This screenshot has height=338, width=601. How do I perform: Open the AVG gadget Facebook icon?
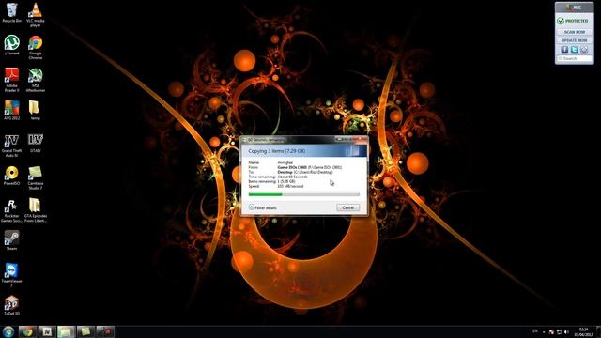coord(564,50)
